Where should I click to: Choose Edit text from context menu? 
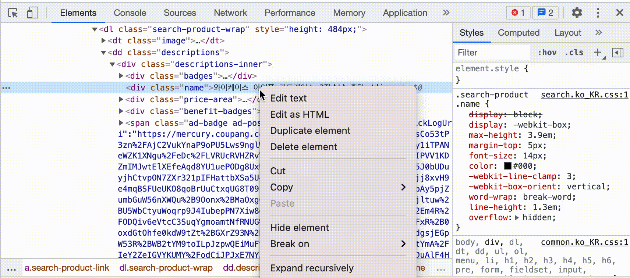point(338,98)
